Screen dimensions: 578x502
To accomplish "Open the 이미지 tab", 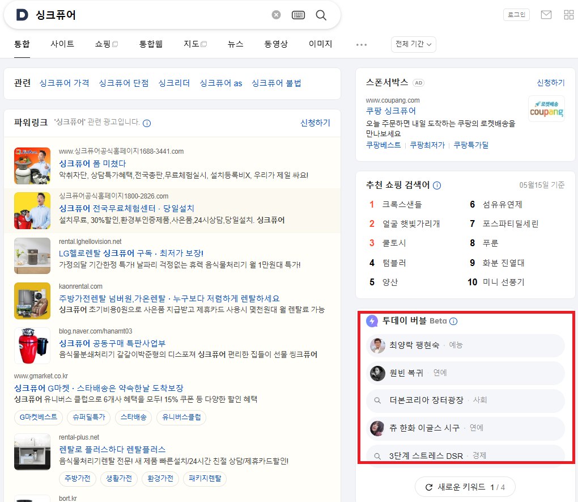I will [x=320, y=44].
